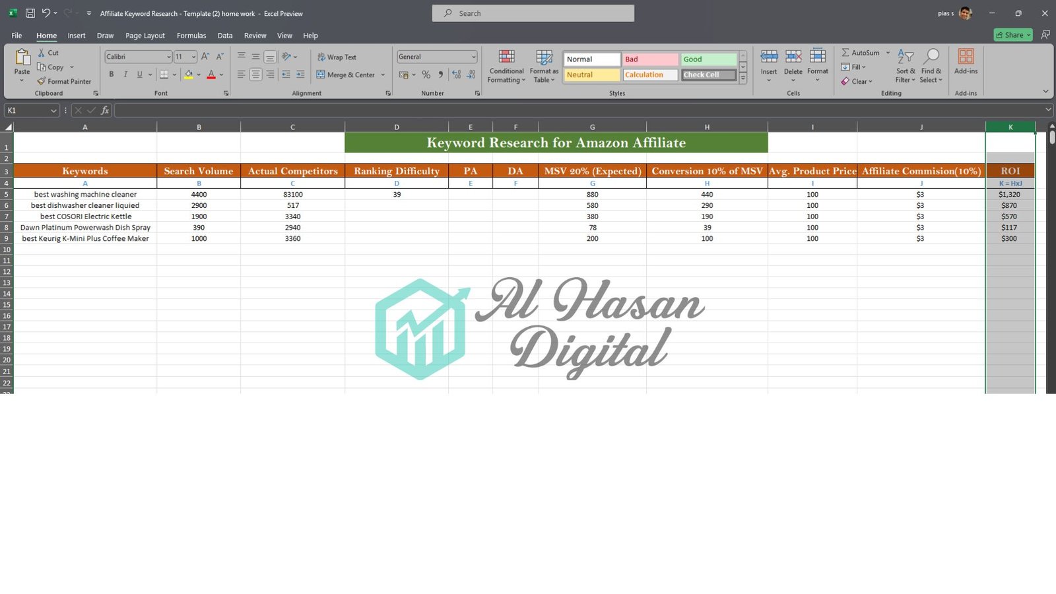This screenshot has width=1056, height=594.
Task: Apply the Check Cell style
Action: pyautogui.click(x=708, y=75)
